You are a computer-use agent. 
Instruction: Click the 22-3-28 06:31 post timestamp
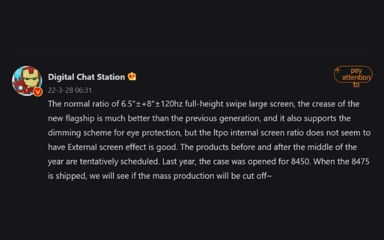coord(70,90)
